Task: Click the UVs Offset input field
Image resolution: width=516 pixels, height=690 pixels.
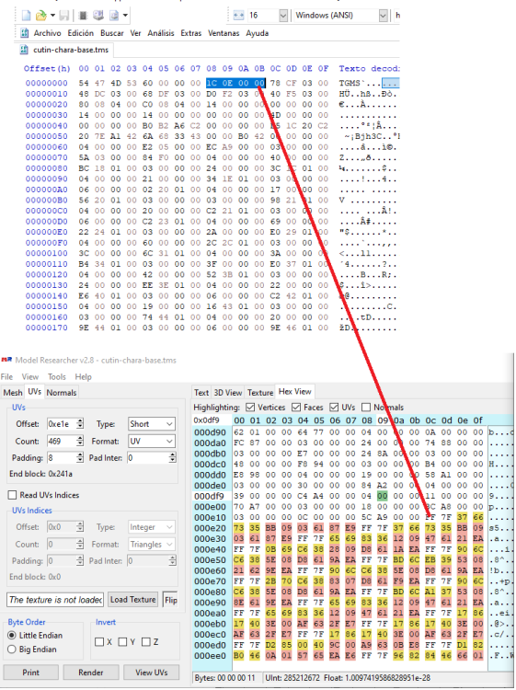Action: [62, 424]
